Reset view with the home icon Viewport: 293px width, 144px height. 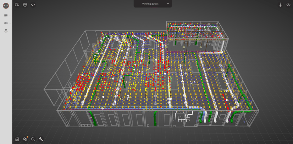(17, 139)
